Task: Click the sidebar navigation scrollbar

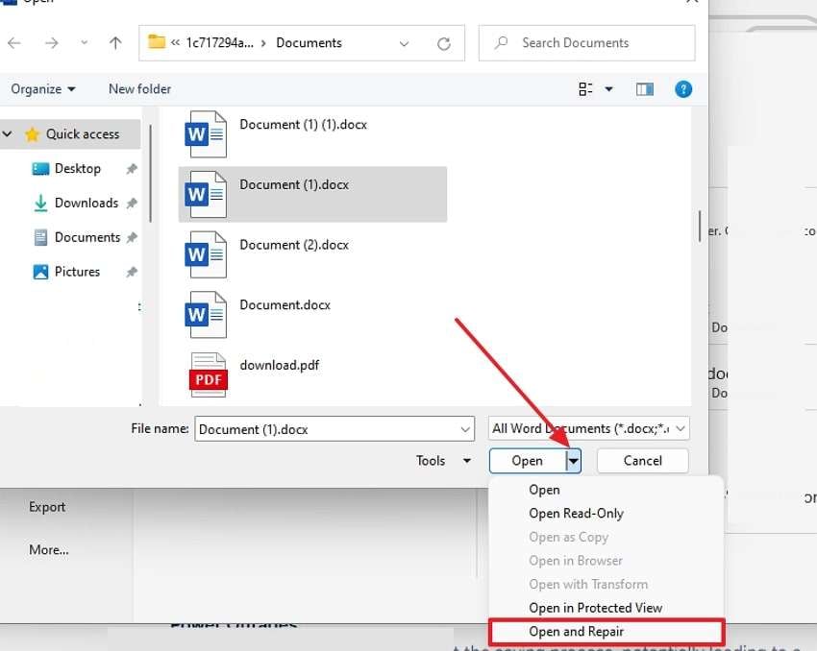Action: coord(151,173)
